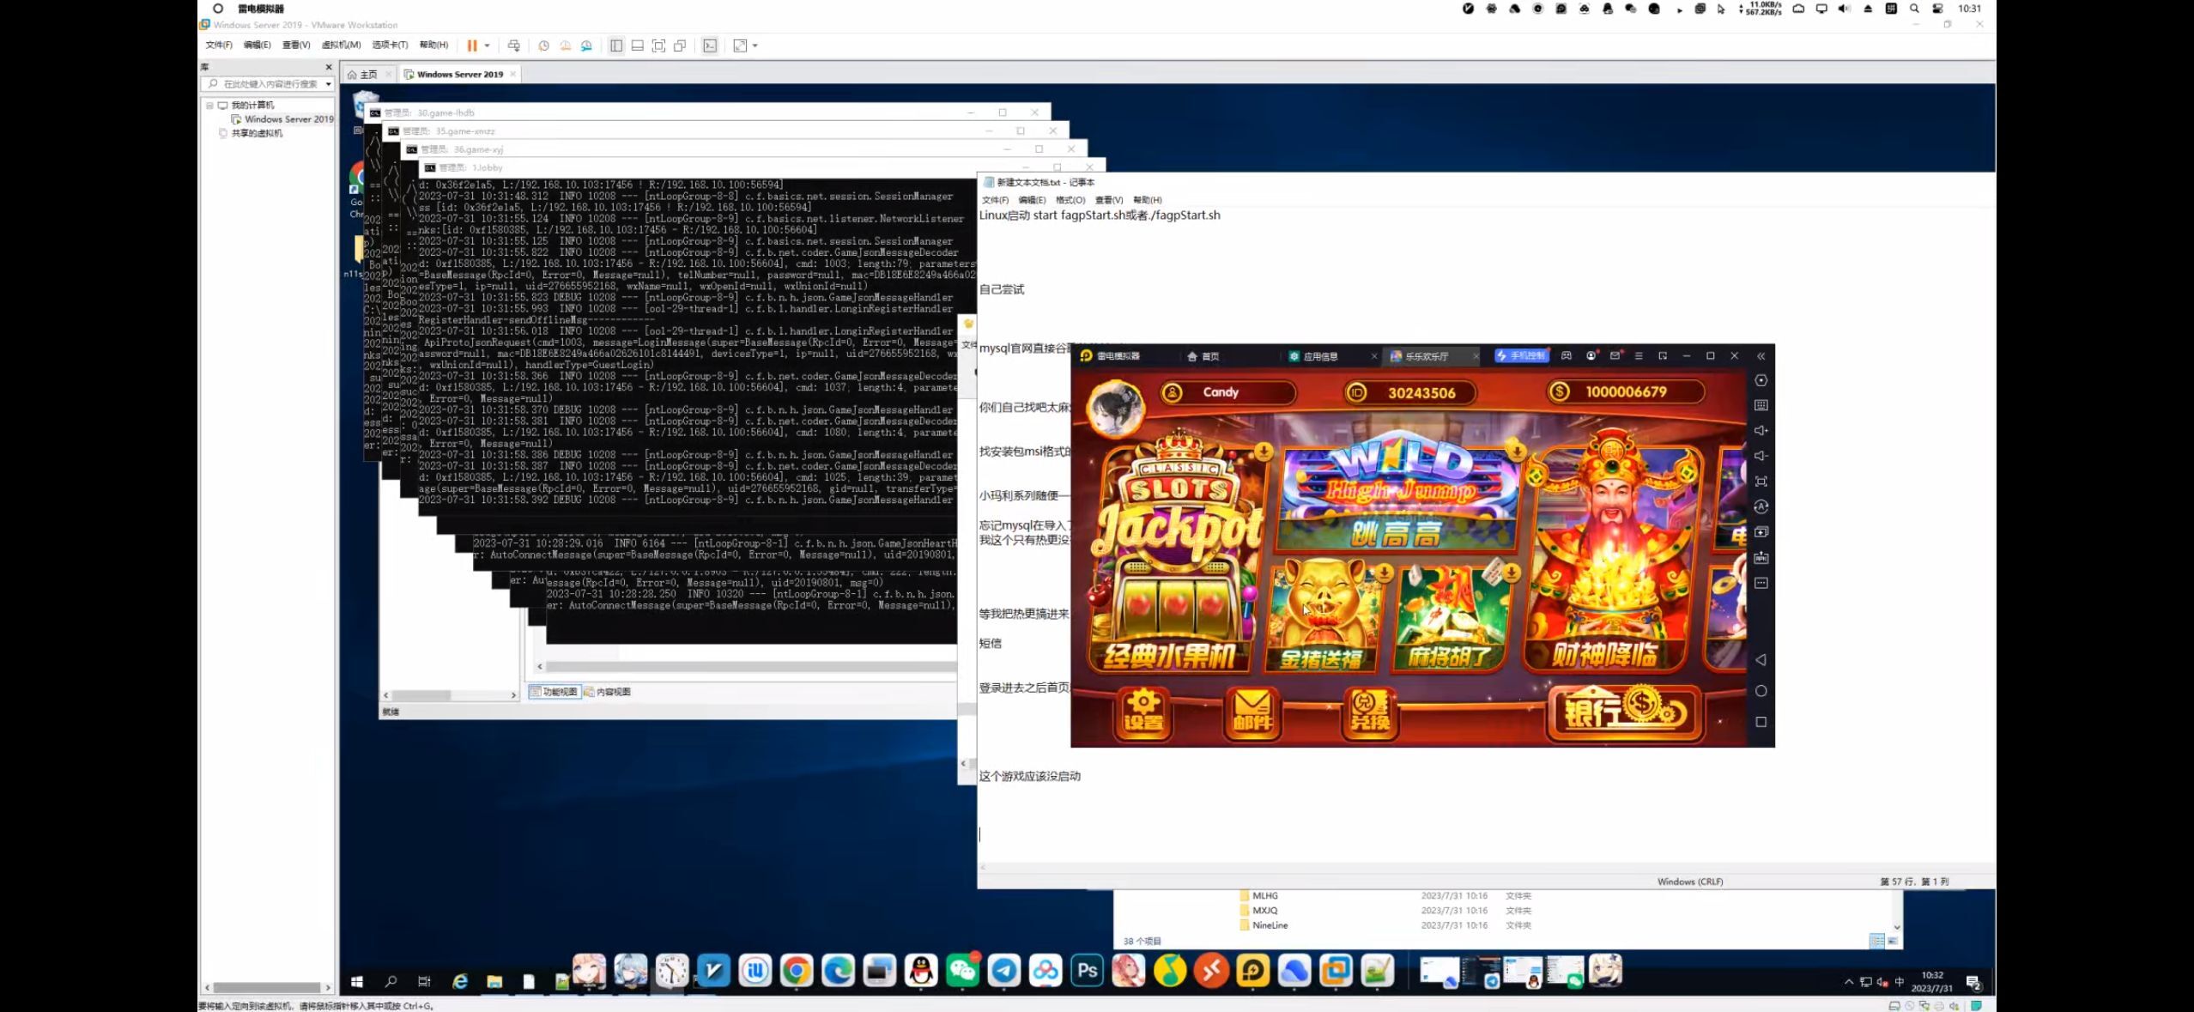Viewport: 2194px width, 1012px height.
Task: Open the 兑换 exchange button in the game
Action: coord(1370,712)
